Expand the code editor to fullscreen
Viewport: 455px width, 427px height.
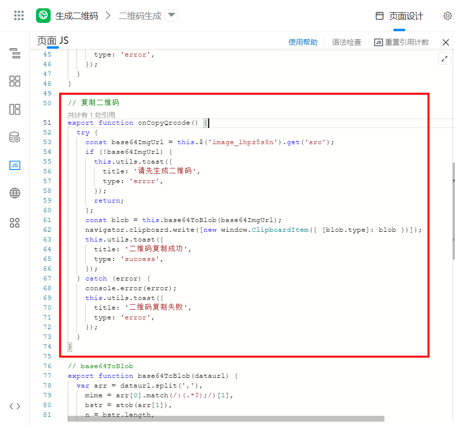[444, 59]
